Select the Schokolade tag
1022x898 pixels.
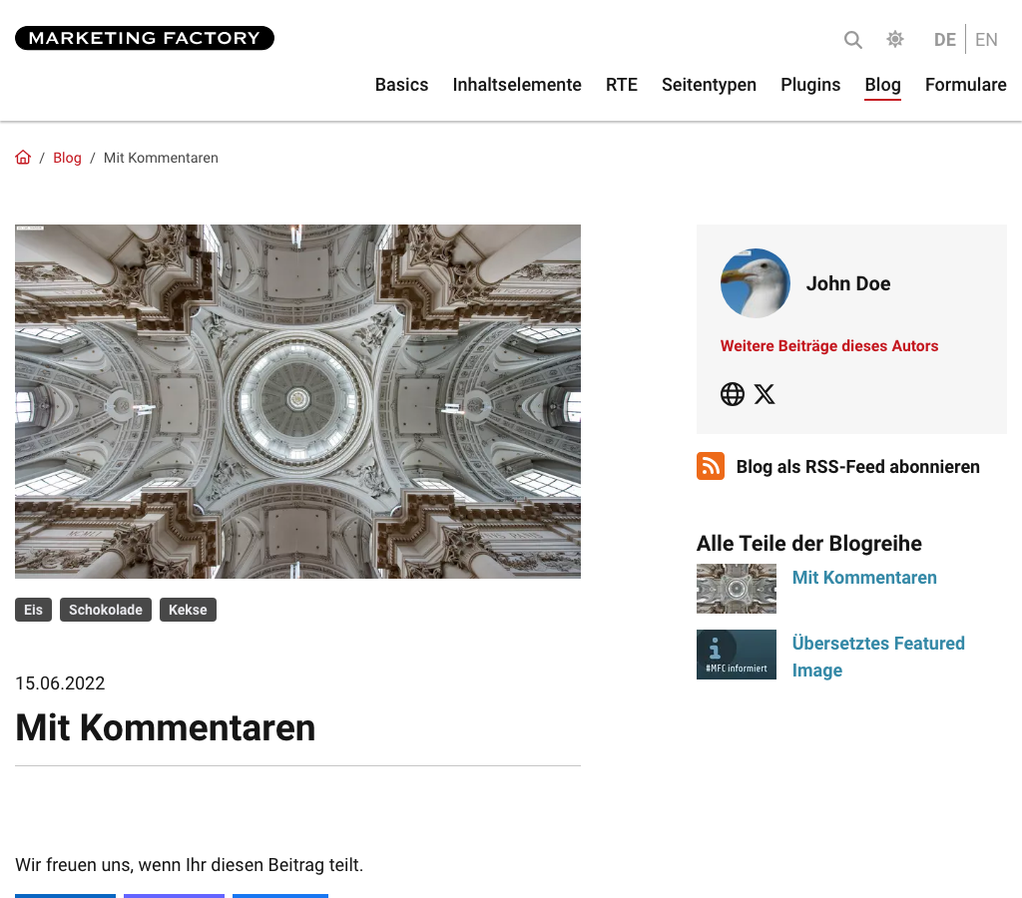(106, 610)
